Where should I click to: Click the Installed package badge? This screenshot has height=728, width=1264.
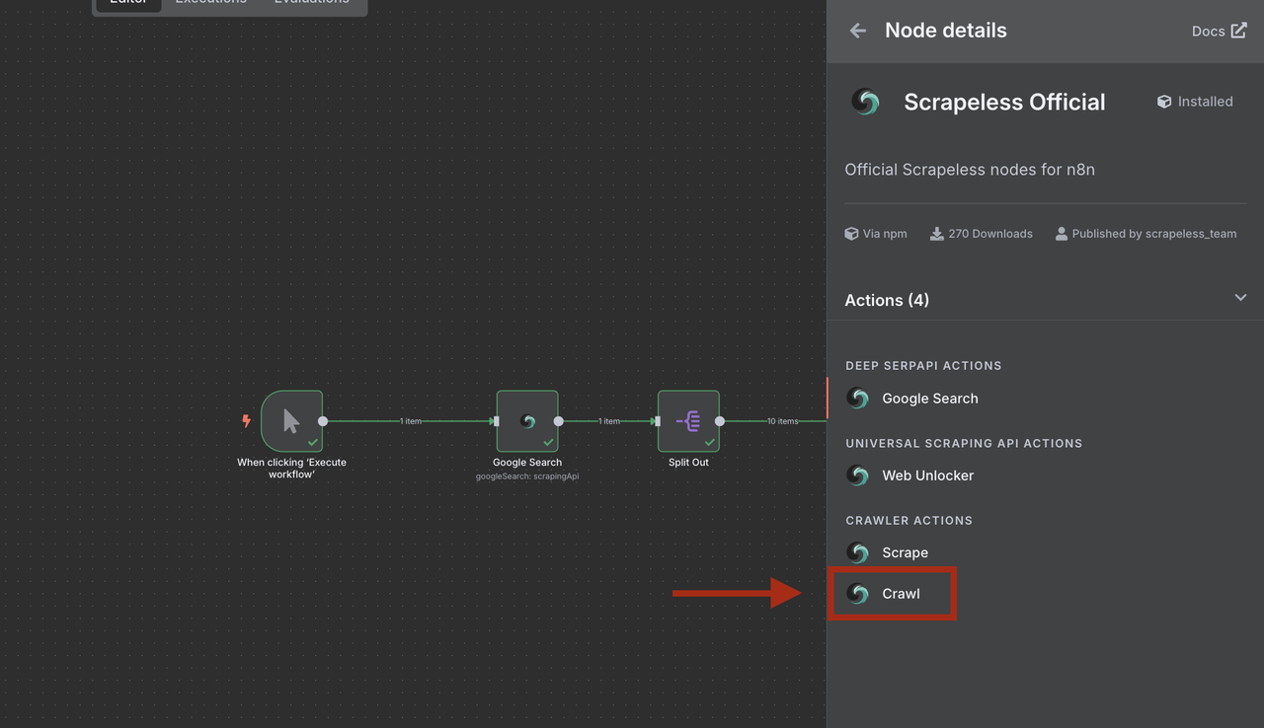[x=1194, y=102]
